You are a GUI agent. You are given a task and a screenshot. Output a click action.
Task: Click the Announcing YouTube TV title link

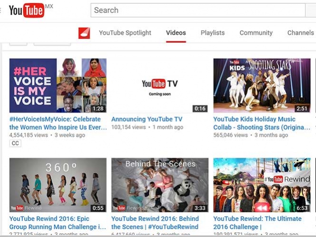147,119
